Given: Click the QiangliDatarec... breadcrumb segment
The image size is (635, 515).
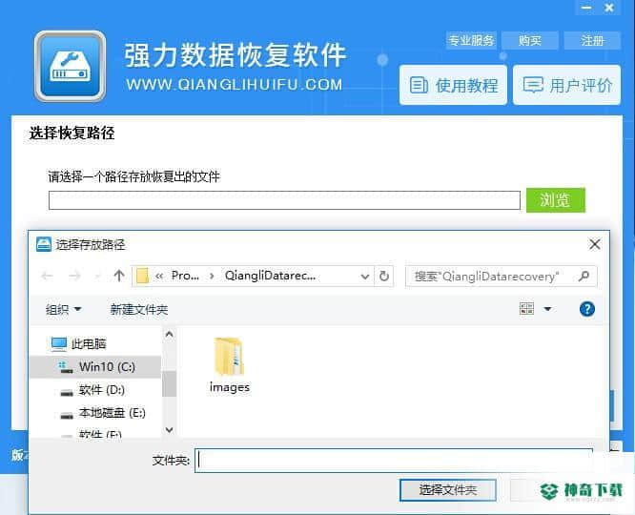Looking at the screenshot, I should 270,276.
